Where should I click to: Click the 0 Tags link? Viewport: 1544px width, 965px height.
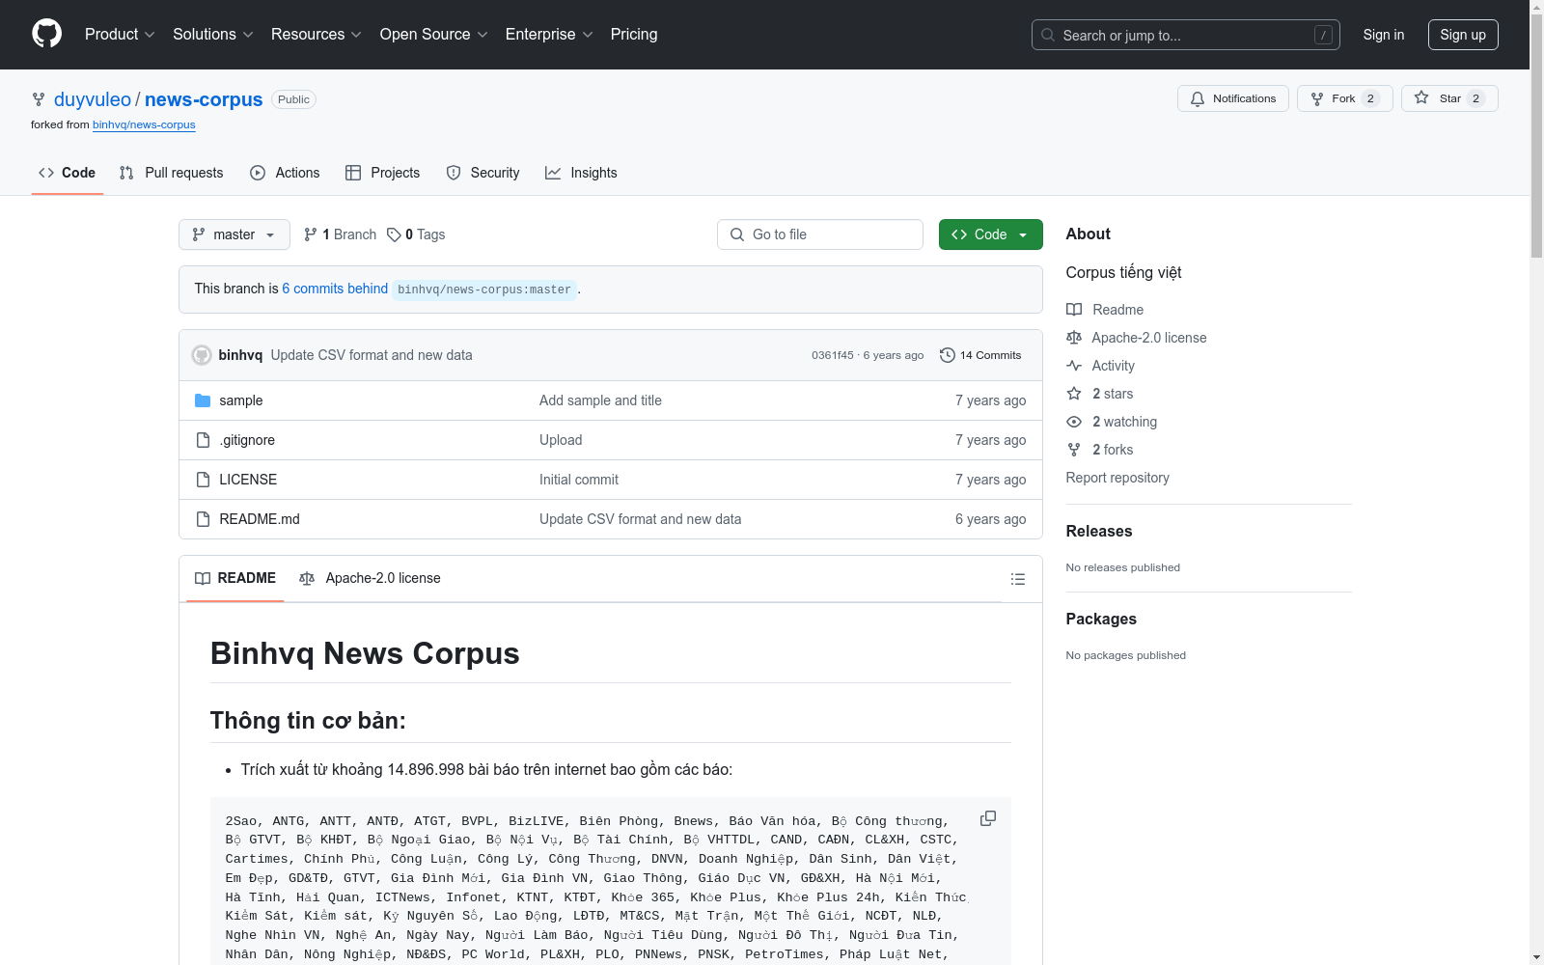click(416, 234)
